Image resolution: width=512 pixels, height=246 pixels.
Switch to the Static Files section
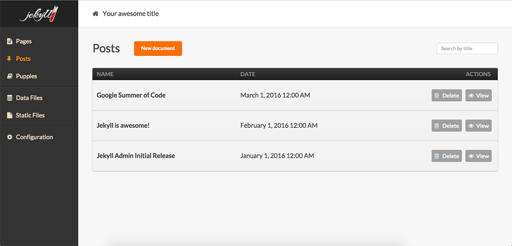tap(30, 115)
